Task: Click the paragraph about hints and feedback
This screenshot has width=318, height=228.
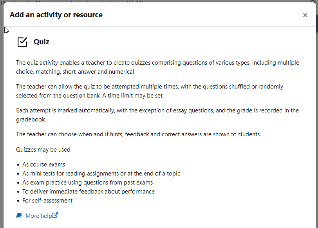Action: [x=139, y=134]
